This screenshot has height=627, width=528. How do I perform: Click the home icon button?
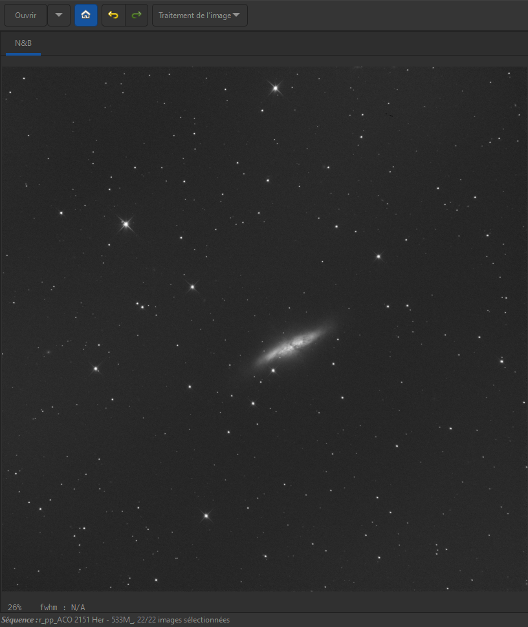click(x=85, y=16)
